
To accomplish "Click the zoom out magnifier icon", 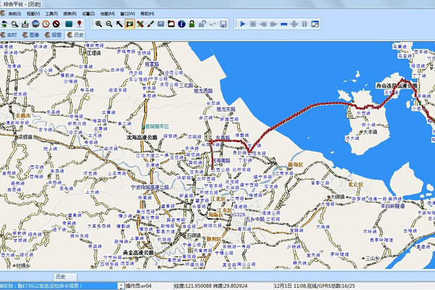I will point(109,24).
